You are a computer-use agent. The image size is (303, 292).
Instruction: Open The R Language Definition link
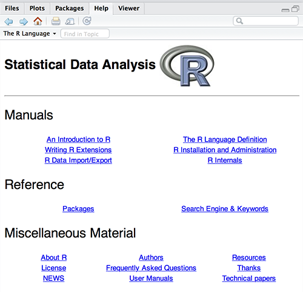click(225, 139)
